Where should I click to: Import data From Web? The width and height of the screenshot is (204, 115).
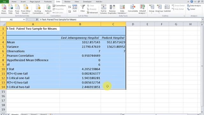11,9
